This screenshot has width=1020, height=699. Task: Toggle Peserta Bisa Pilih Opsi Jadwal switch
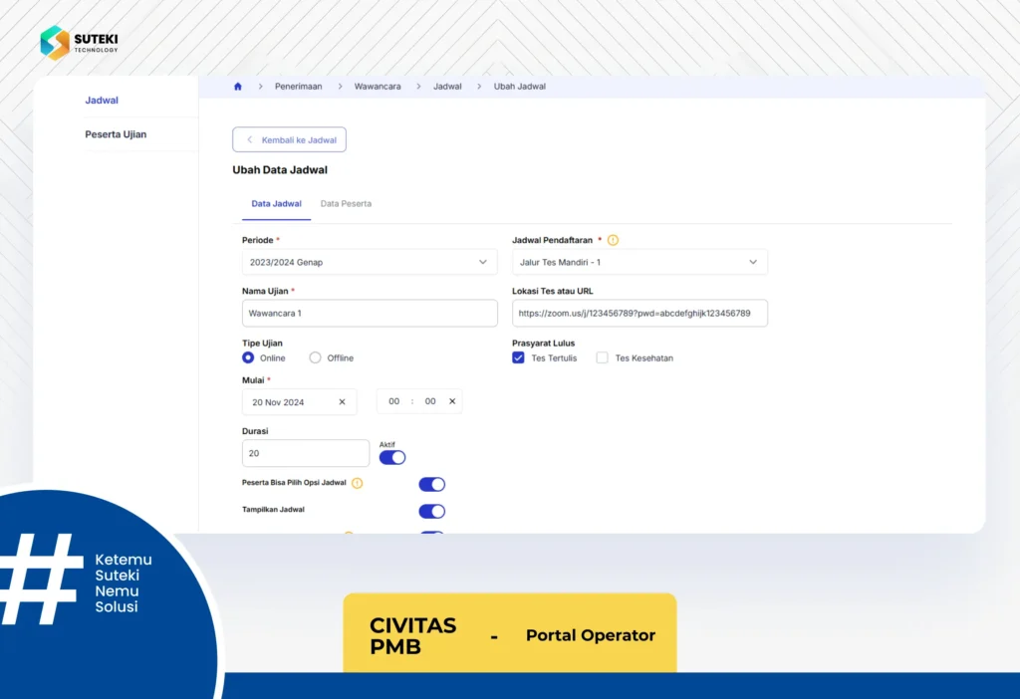tap(432, 485)
